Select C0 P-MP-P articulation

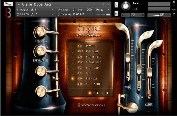[87, 46]
